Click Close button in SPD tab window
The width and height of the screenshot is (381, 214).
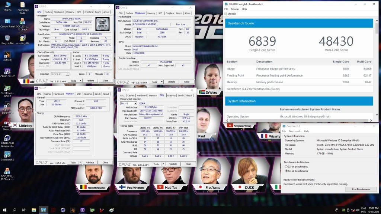coord(188,164)
